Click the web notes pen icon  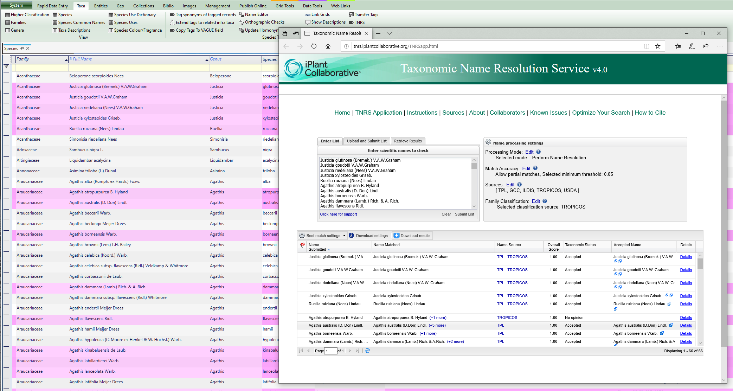692,46
